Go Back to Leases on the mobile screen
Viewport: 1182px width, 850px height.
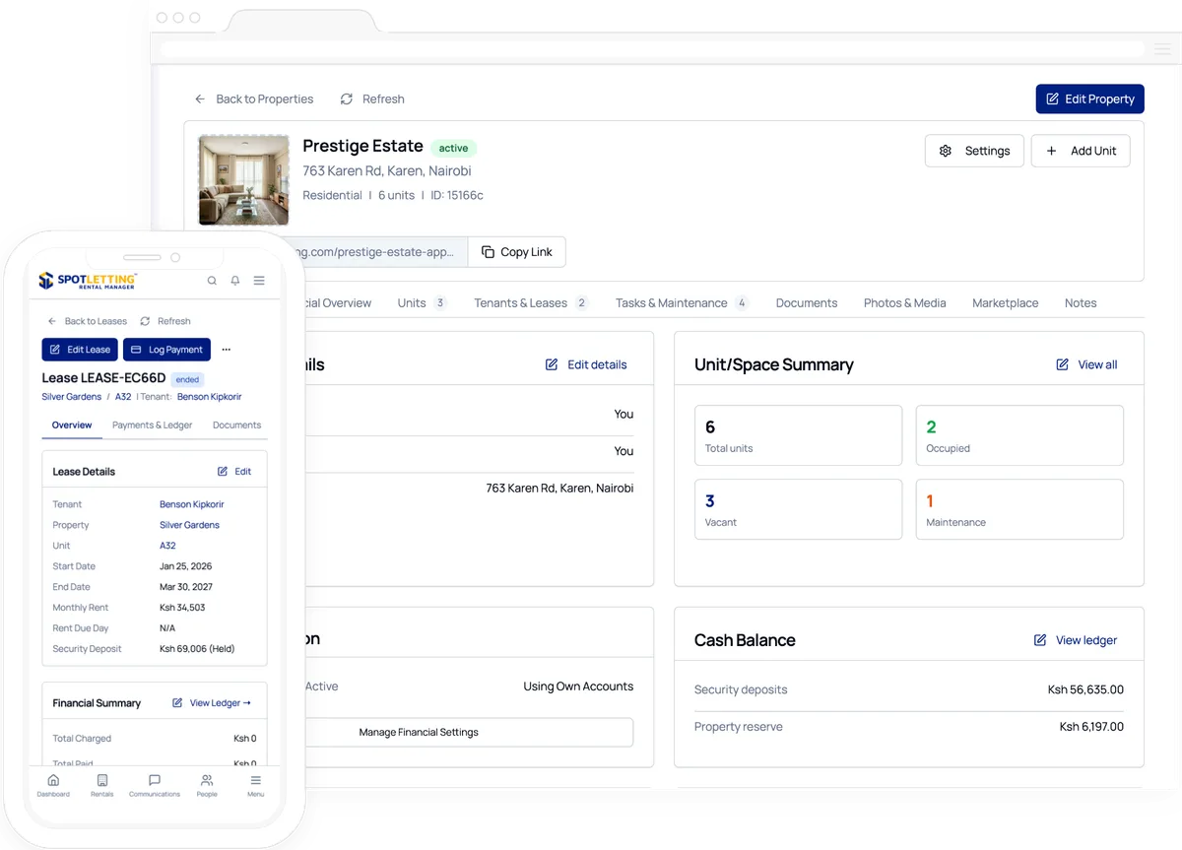point(87,321)
